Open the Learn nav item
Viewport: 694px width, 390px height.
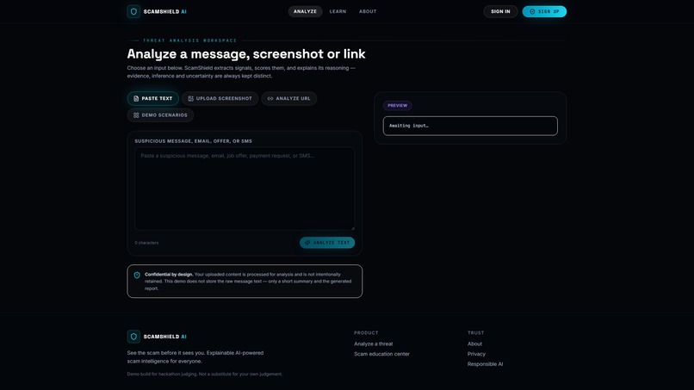(338, 11)
